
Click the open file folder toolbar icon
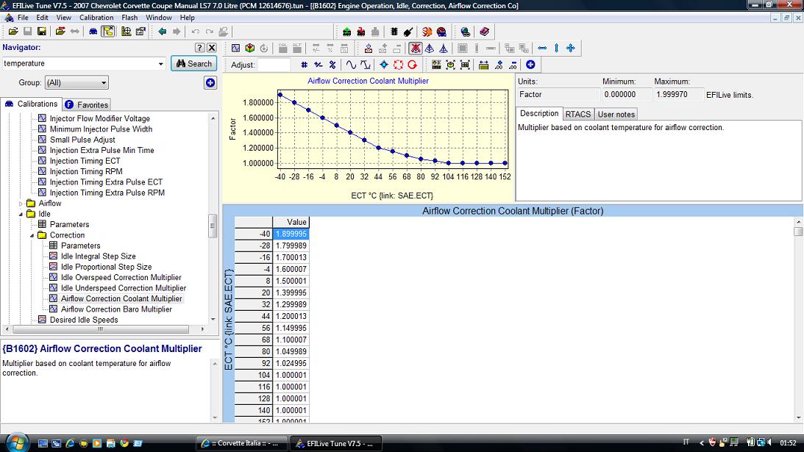click(13, 32)
